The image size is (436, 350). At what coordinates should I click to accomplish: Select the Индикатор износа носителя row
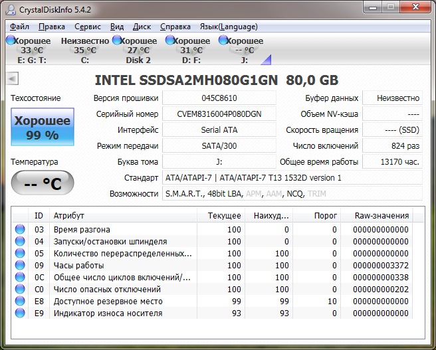pos(213,313)
